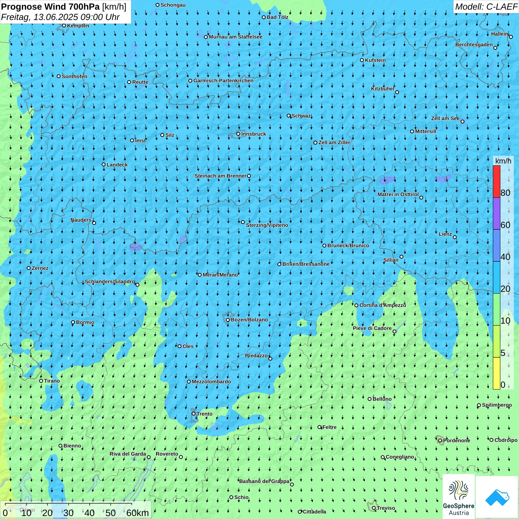Viewport: 519px width, 519px height.
Task: Click the Lienz city marker circle
Action: coord(455,237)
